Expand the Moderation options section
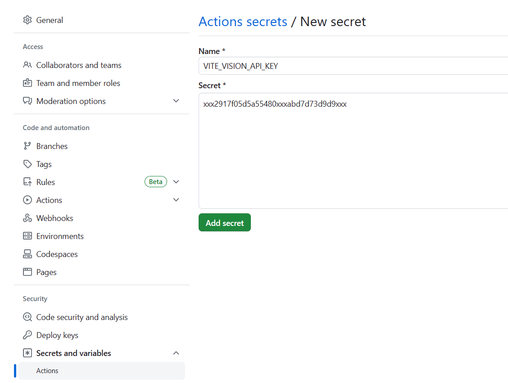Screen dimensions: 508x383 pos(176,101)
